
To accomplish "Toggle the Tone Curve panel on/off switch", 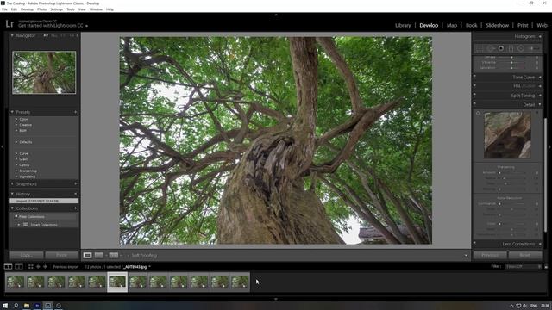I will click(x=474, y=77).
